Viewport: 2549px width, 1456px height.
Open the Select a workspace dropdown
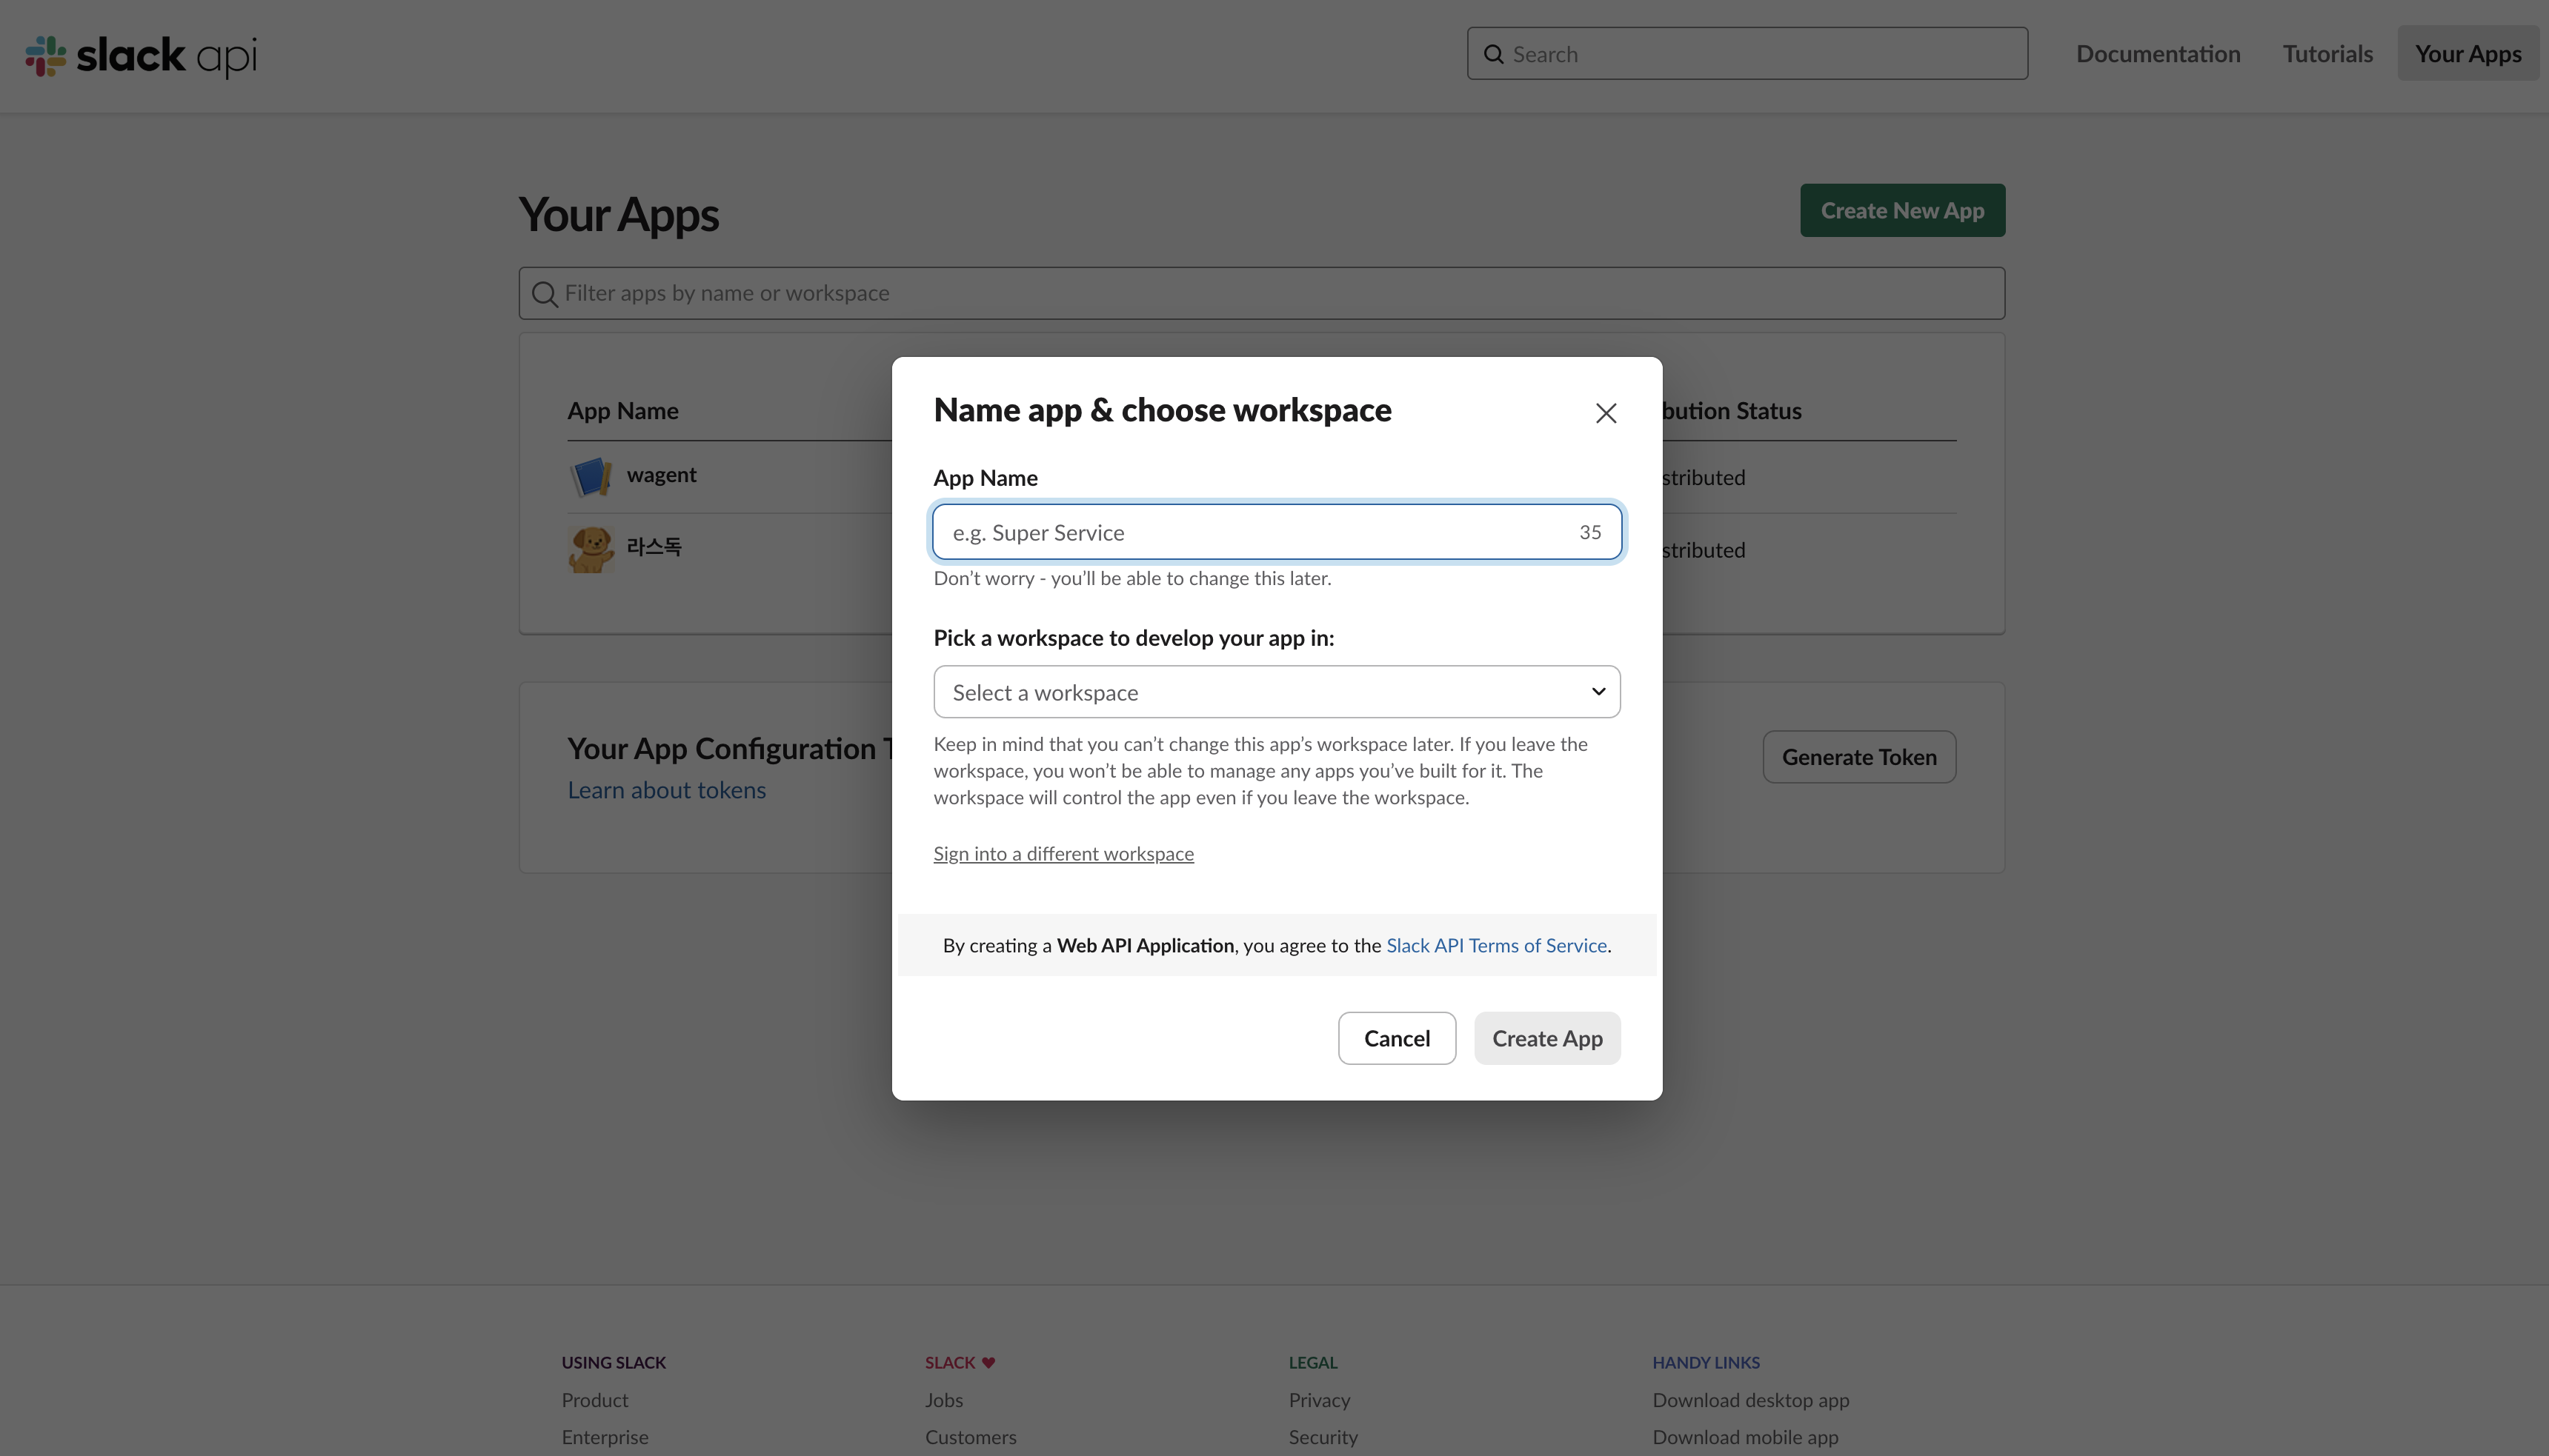pos(1277,692)
